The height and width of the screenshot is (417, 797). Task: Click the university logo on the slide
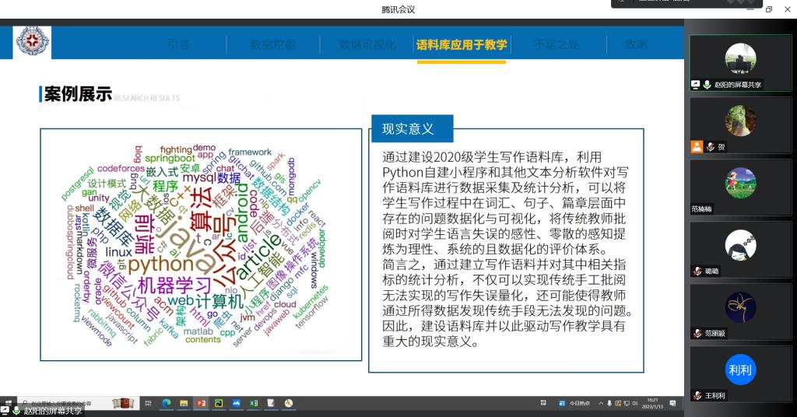32,42
